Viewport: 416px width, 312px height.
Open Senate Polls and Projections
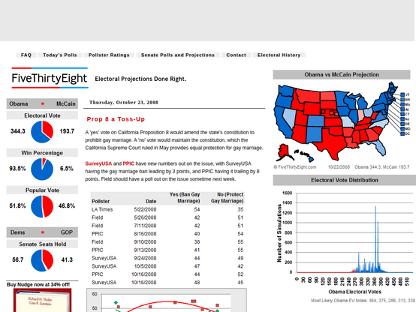click(x=178, y=55)
